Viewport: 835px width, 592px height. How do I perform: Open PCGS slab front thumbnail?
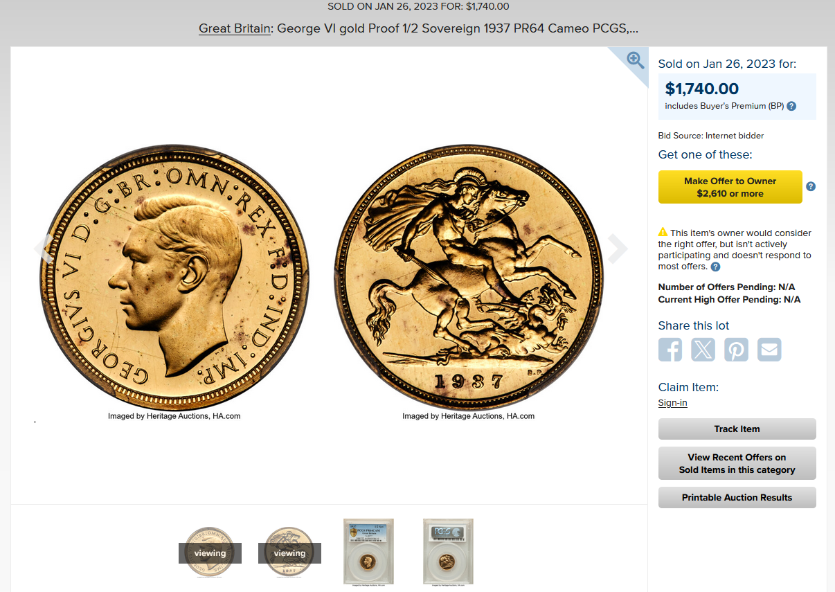pyautogui.click(x=369, y=552)
